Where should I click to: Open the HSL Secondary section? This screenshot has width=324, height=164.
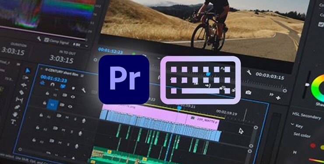306,116
